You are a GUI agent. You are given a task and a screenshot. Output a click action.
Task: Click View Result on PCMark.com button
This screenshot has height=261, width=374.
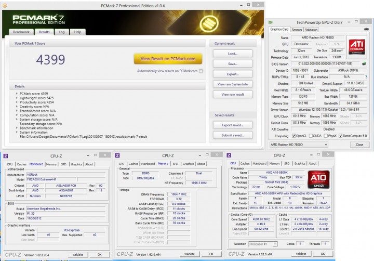(x=168, y=59)
